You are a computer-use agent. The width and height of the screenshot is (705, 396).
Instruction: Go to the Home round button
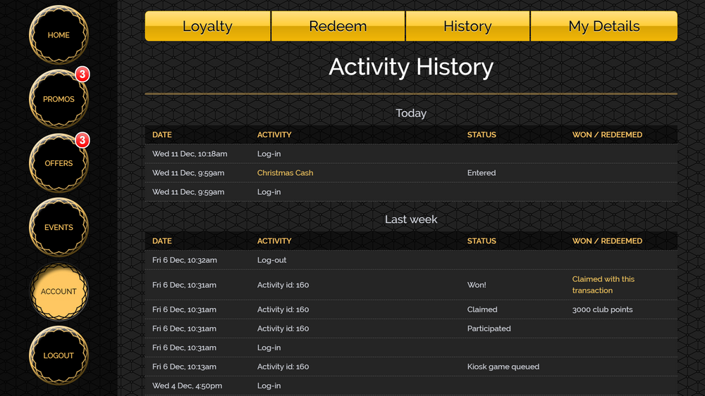click(59, 35)
